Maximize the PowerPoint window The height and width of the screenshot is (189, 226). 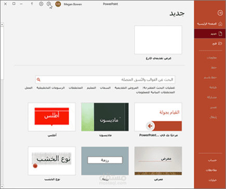(x=14, y=4)
